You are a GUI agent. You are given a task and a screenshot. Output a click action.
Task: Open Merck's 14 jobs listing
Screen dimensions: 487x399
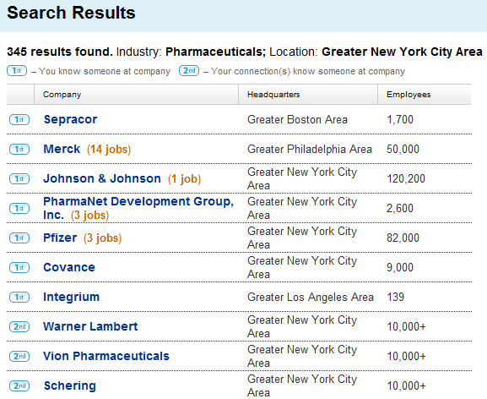pyautogui.click(x=109, y=150)
